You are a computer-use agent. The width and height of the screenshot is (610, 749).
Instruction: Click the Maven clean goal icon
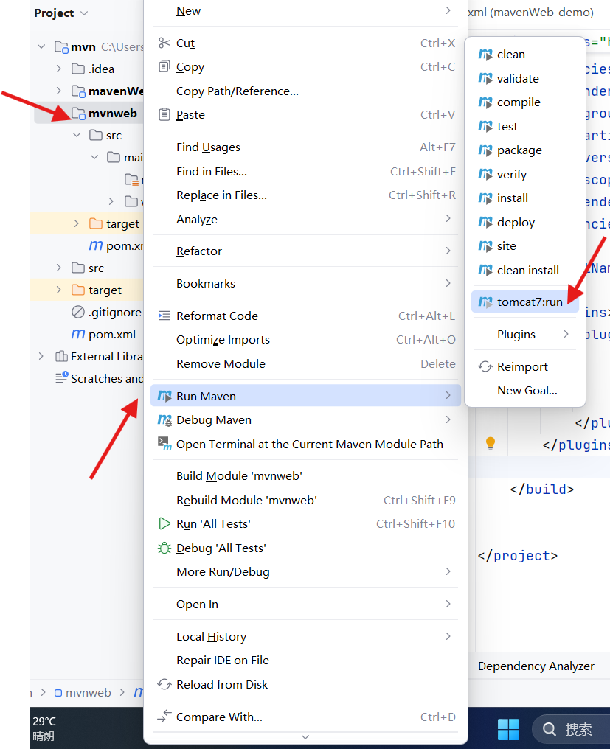click(x=485, y=55)
